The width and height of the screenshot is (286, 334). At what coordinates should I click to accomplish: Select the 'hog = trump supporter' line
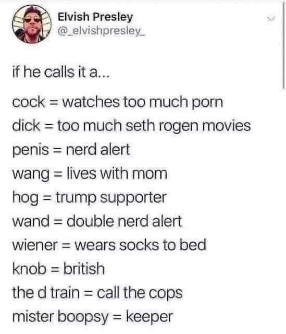pyautogui.click(x=89, y=198)
